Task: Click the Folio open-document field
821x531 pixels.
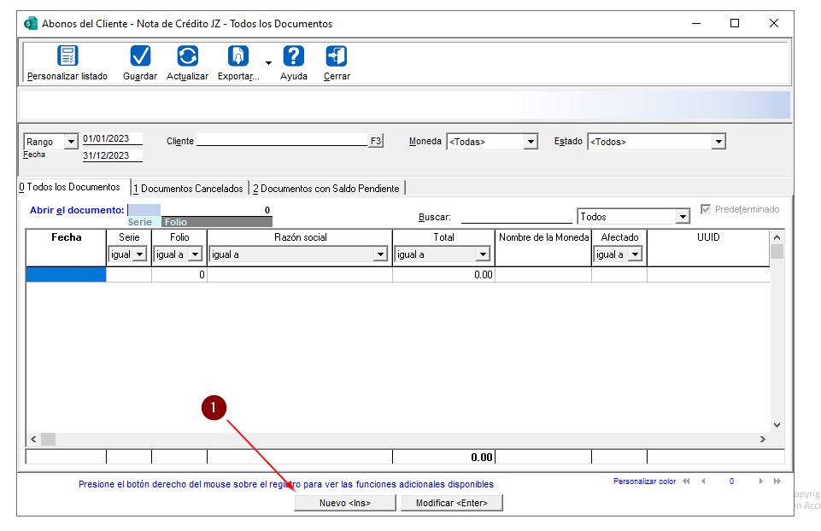Action: pyautogui.click(x=217, y=210)
